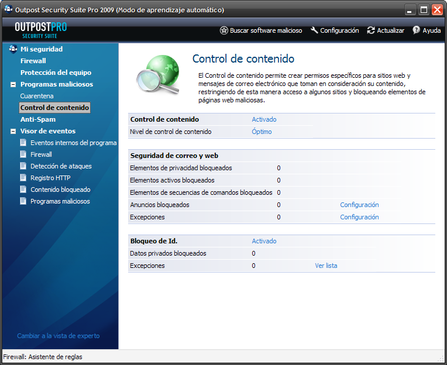Click the Detección de ataques document icon
Screen dimensions: 447x365
pos(23,166)
